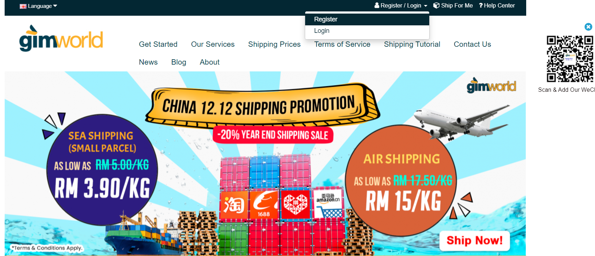Go to the Blog page
The width and height of the screenshot is (595, 256).
click(x=179, y=62)
